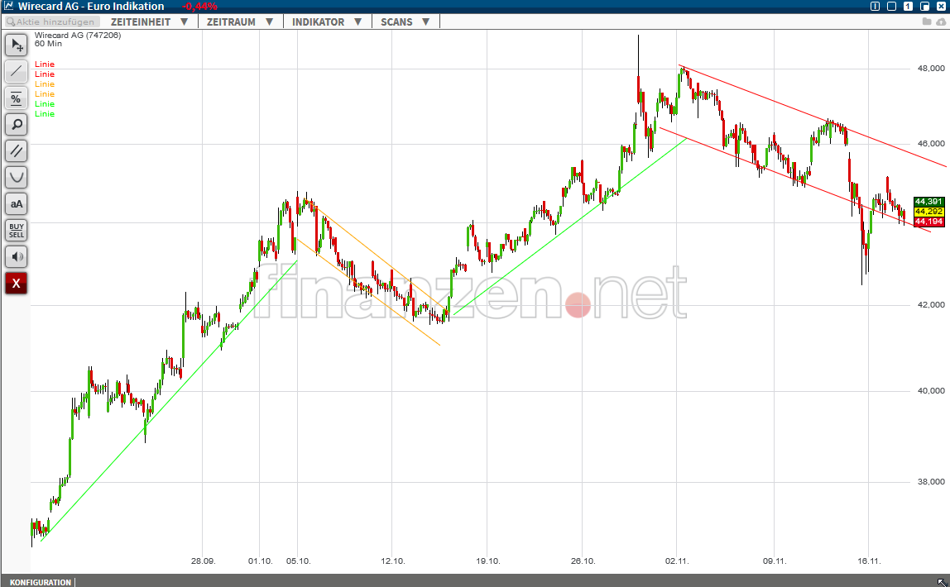This screenshot has height=587, width=950.
Task: Click the 28.09. date axis label
Action: tap(203, 561)
